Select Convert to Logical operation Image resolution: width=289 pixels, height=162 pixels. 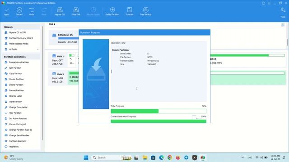18,124
